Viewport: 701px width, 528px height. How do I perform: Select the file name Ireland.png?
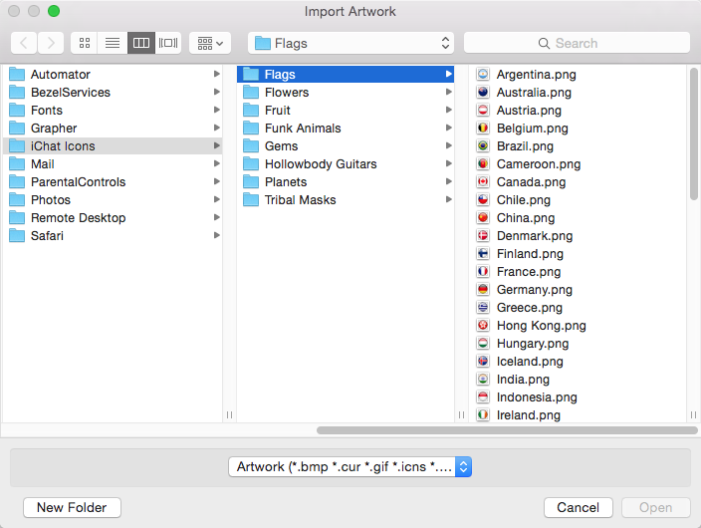coord(529,414)
